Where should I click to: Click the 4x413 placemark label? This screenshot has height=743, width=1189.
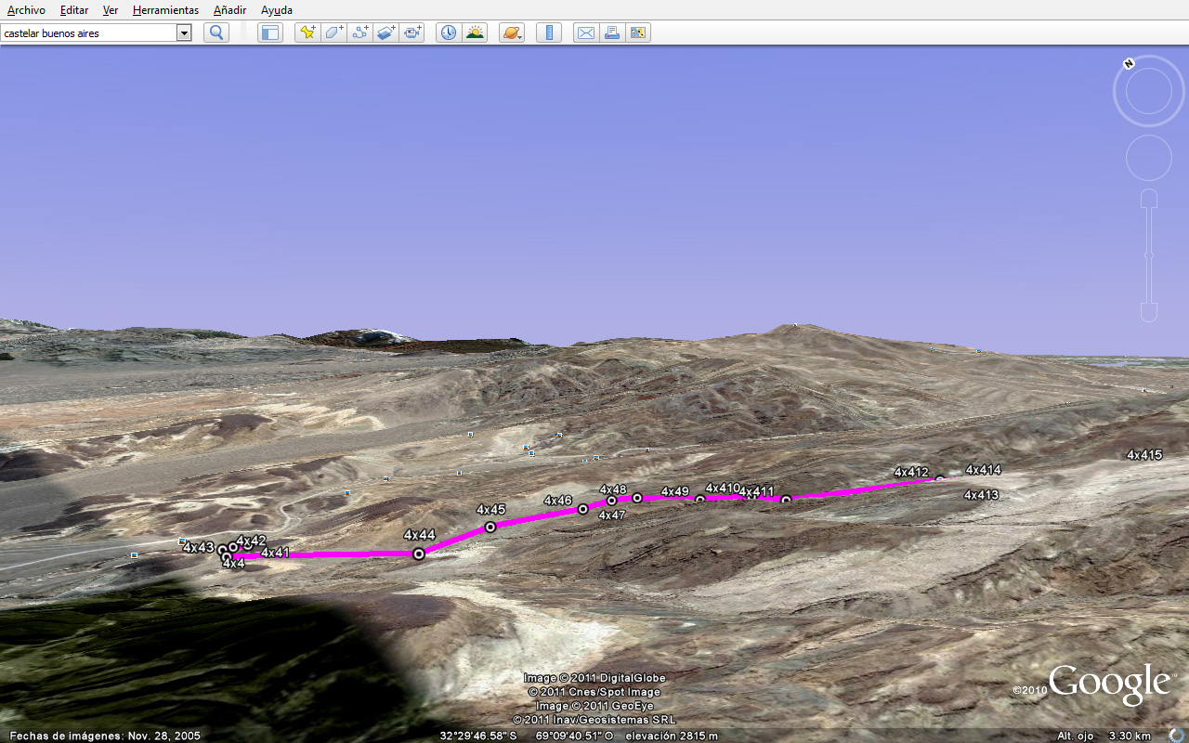(981, 496)
